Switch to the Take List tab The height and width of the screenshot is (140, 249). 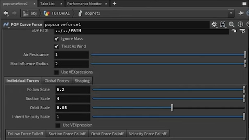pos(47,4)
